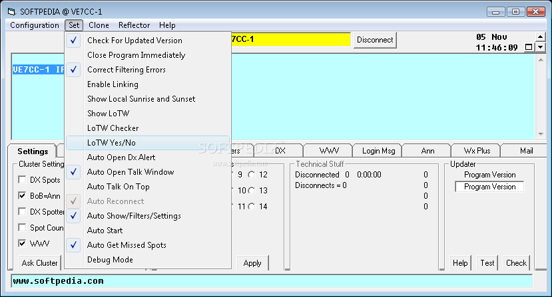Screen dimensions: 552x297
Task: Maximize the application window
Action: point(516,11)
